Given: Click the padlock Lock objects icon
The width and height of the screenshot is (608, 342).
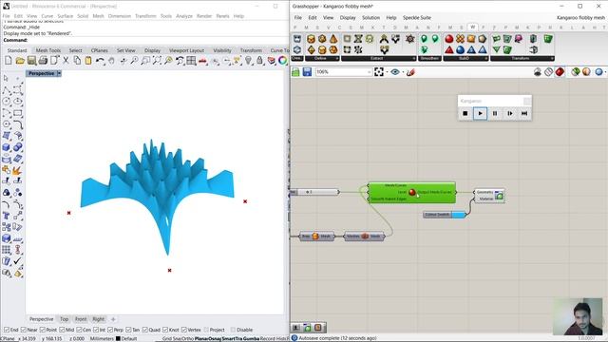Looking at the screenshot, I should point(259,61).
